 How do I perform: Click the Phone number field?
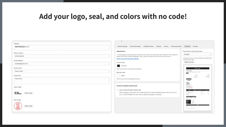pyautogui.click(x=62, y=56)
